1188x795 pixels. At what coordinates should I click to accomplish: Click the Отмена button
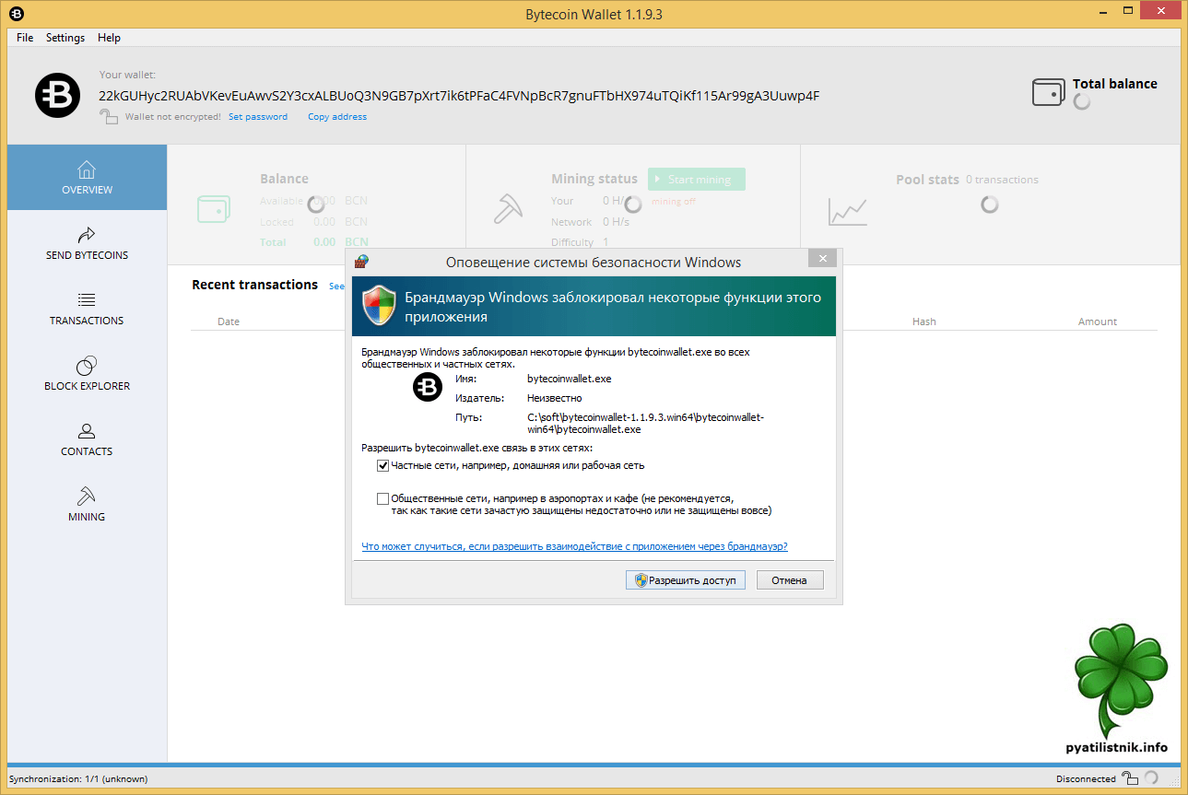point(790,580)
